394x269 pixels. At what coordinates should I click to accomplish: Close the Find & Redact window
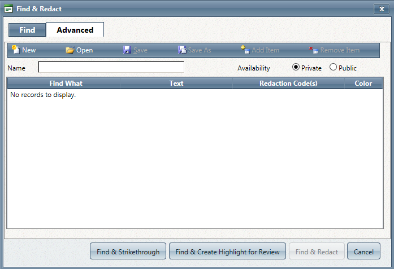click(x=382, y=9)
